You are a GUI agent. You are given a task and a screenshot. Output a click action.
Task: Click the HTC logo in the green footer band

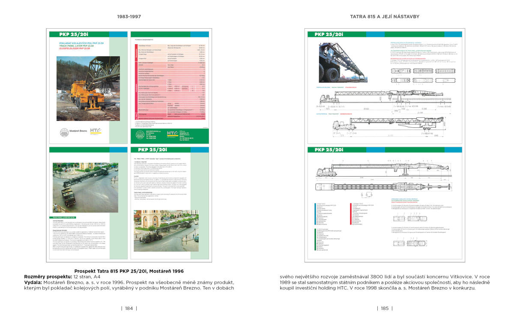click(172, 134)
